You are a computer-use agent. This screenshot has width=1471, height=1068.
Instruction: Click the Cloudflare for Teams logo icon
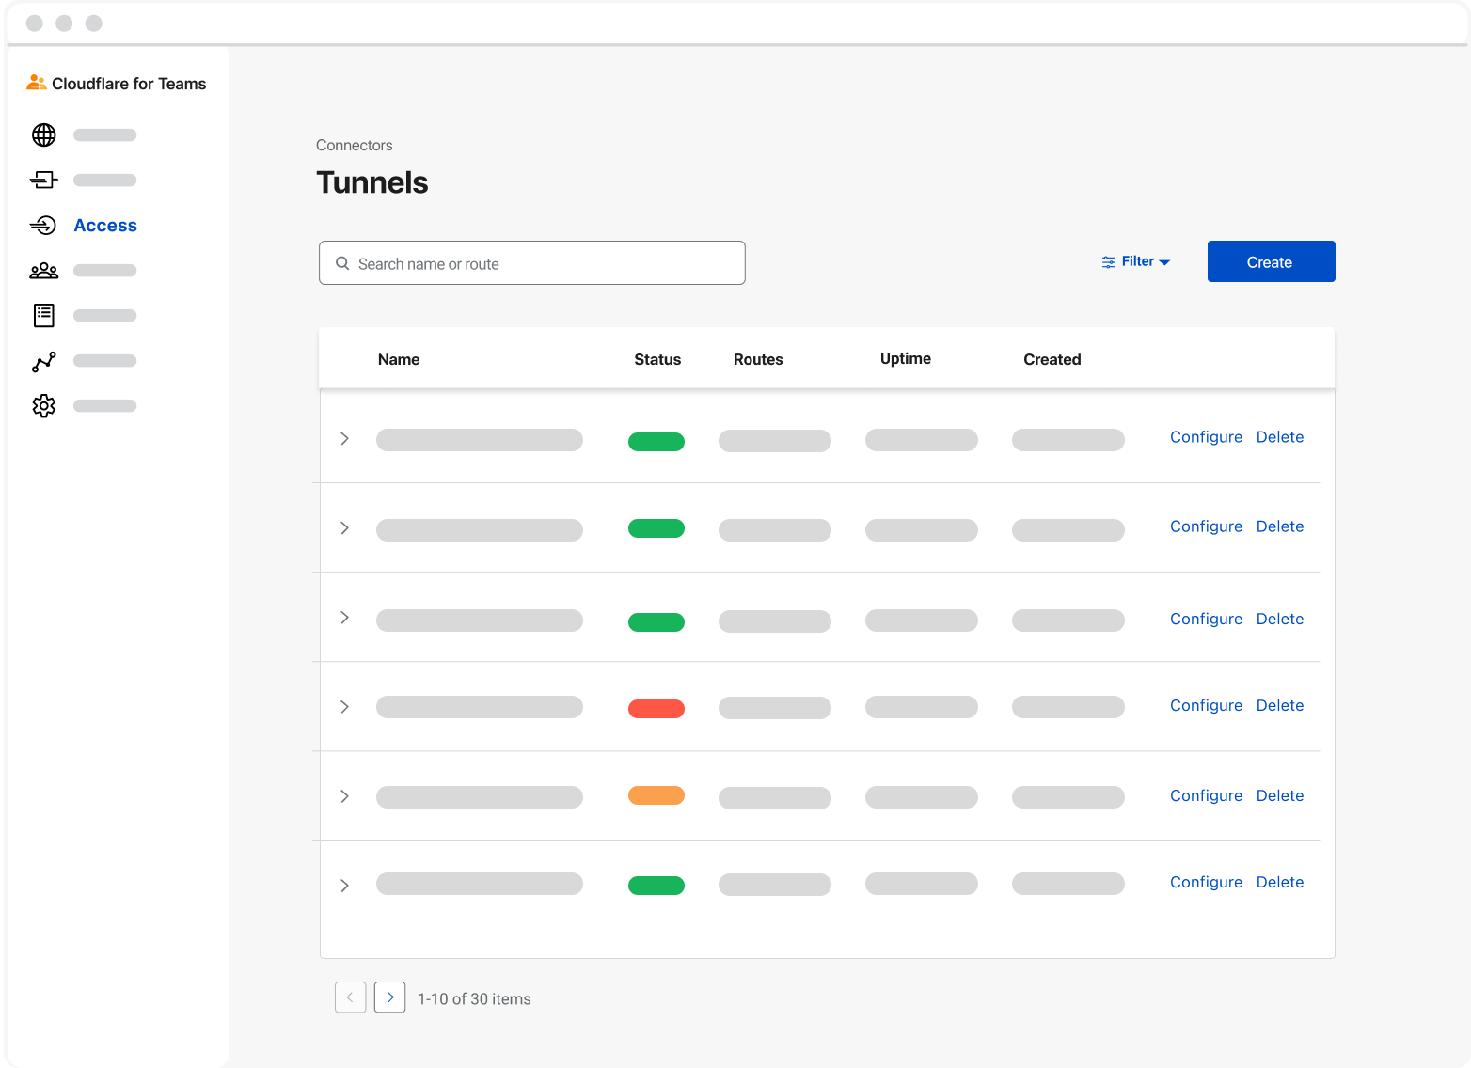(x=37, y=83)
